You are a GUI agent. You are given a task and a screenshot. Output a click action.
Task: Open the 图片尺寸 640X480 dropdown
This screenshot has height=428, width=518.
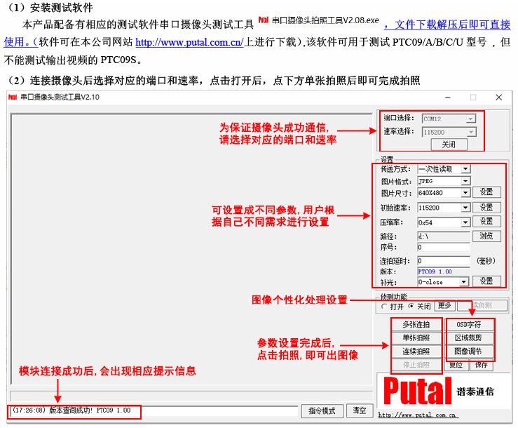[465, 193]
